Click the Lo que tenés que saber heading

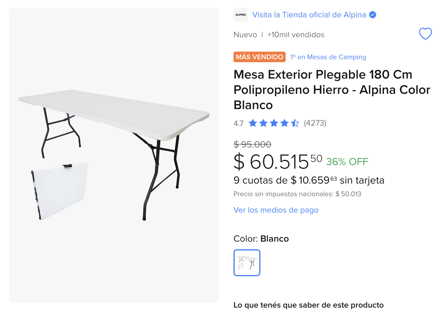coord(308,305)
